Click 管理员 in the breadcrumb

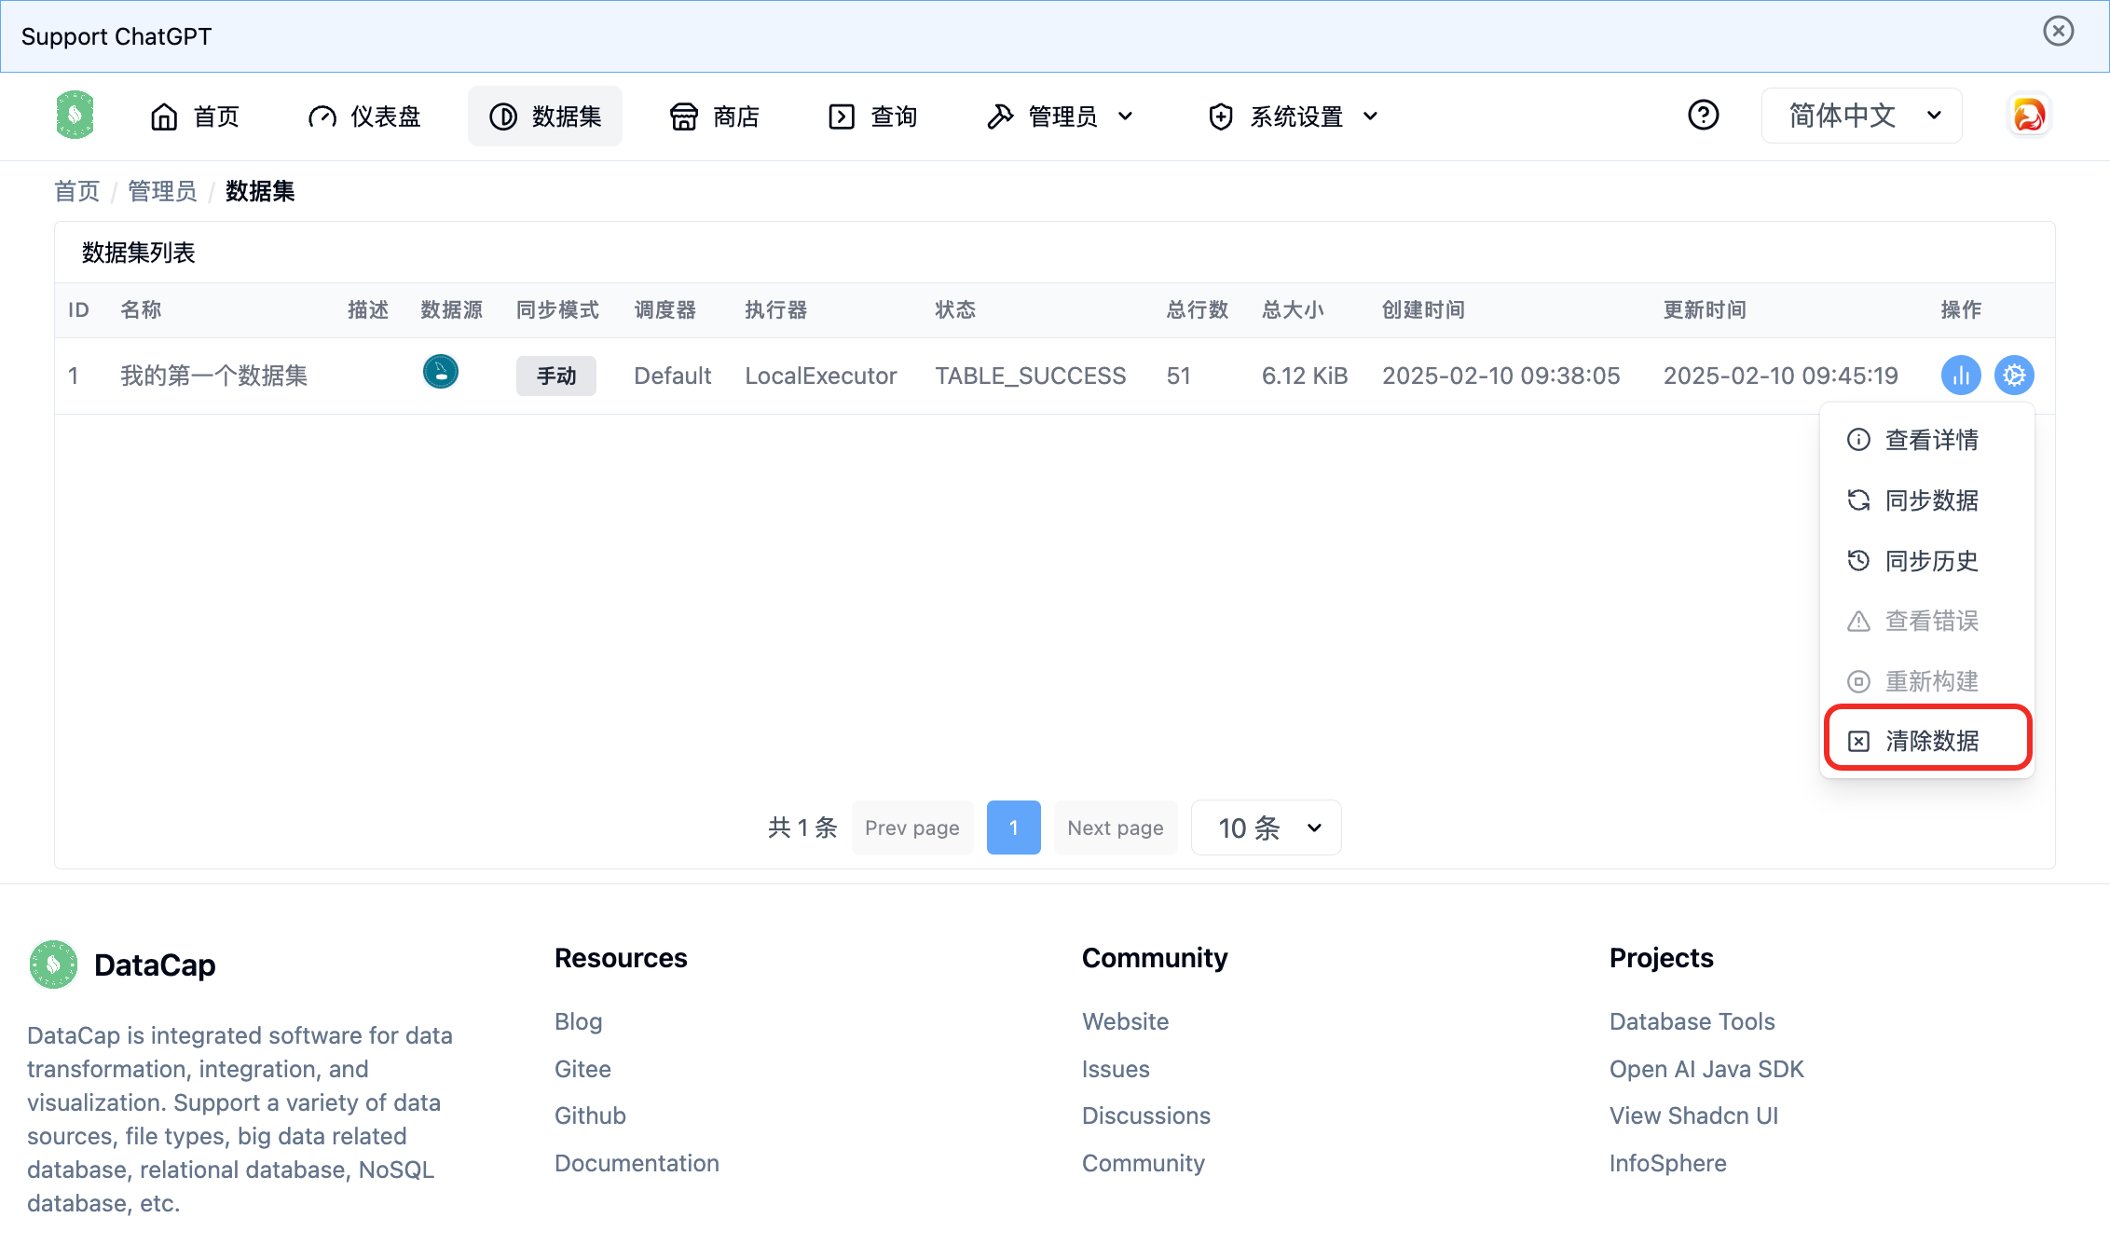click(162, 191)
